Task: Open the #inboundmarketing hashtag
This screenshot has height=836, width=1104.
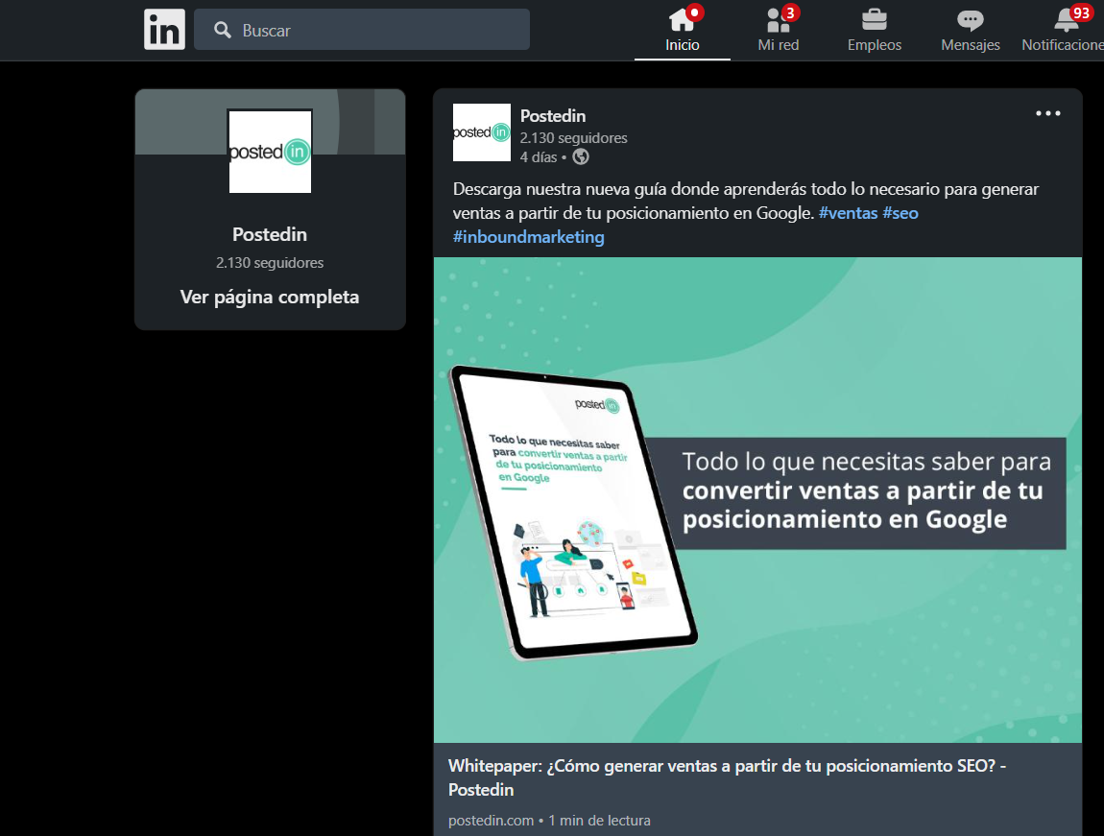Action: [x=528, y=237]
